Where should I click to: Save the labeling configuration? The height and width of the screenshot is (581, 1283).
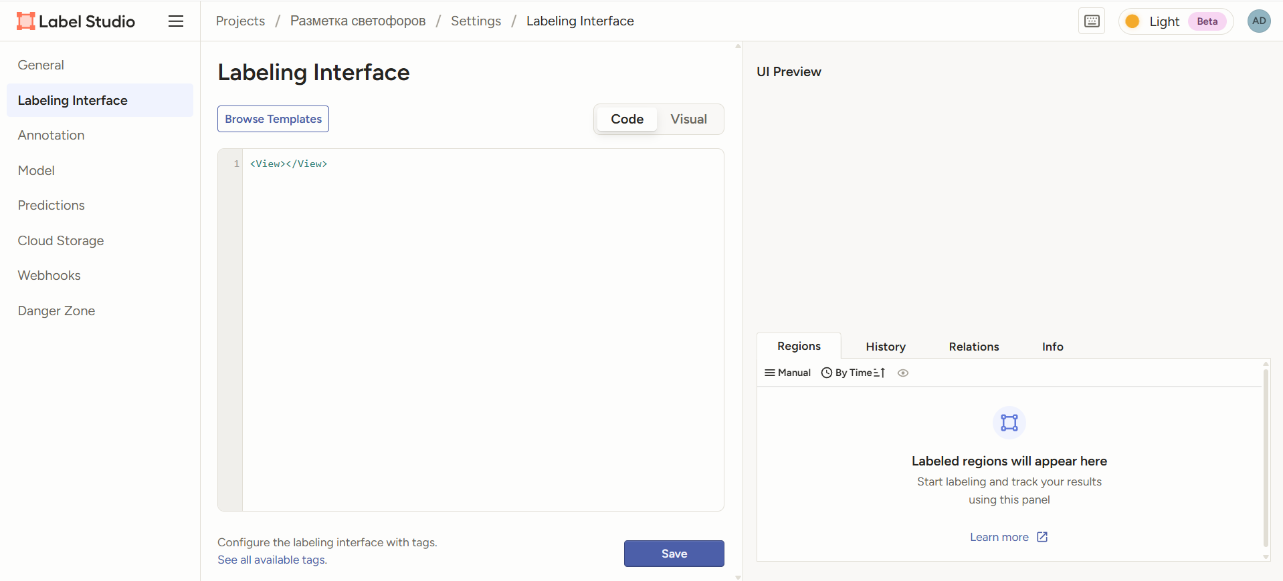[x=674, y=554]
